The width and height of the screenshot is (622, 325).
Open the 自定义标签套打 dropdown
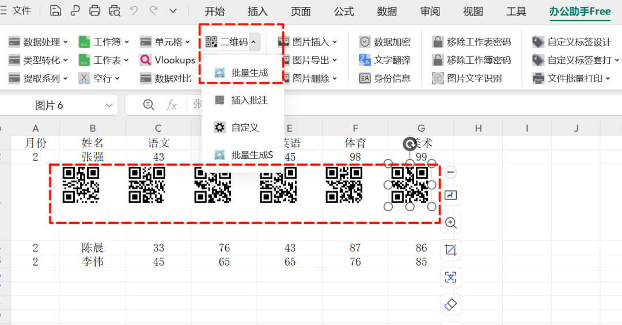coord(575,60)
